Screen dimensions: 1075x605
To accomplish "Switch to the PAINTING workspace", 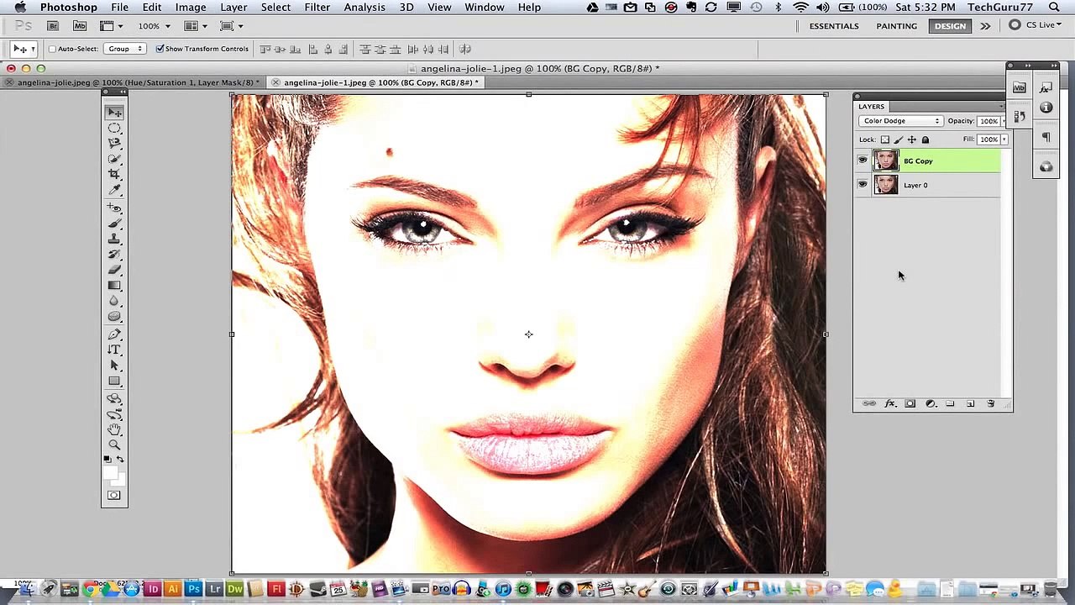I will click(897, 26).
